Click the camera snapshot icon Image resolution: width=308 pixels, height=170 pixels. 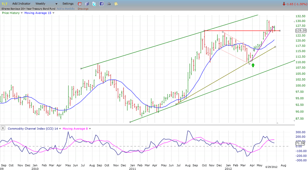tap(109, 3)
